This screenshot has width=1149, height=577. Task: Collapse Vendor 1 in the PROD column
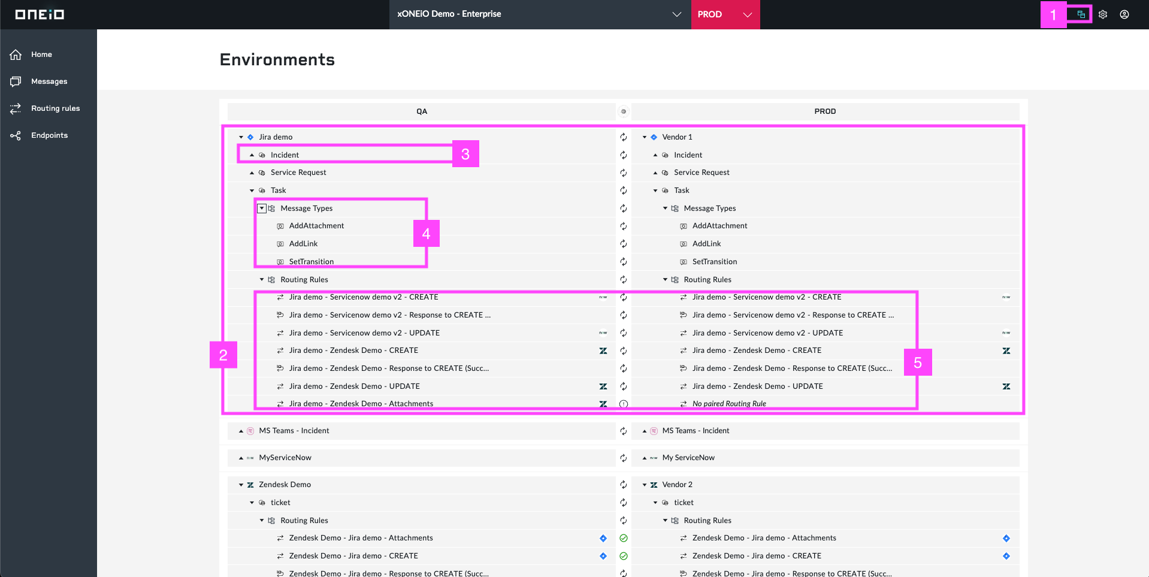pos(645,137)
